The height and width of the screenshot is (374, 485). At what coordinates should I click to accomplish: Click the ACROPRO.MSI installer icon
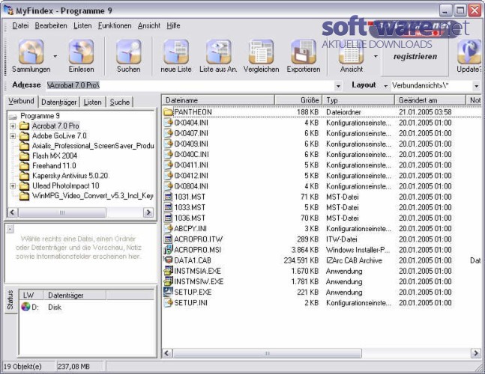point(168,249)
